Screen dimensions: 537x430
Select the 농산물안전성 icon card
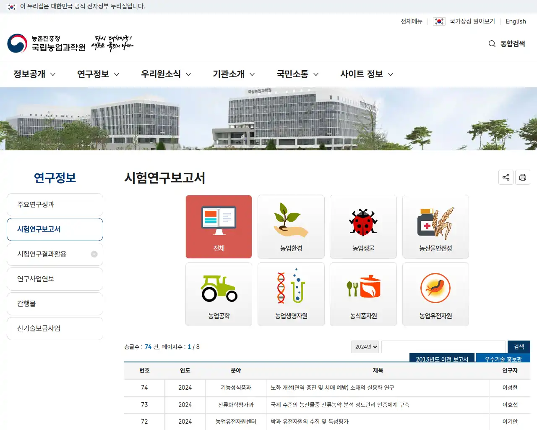point(435,227)
